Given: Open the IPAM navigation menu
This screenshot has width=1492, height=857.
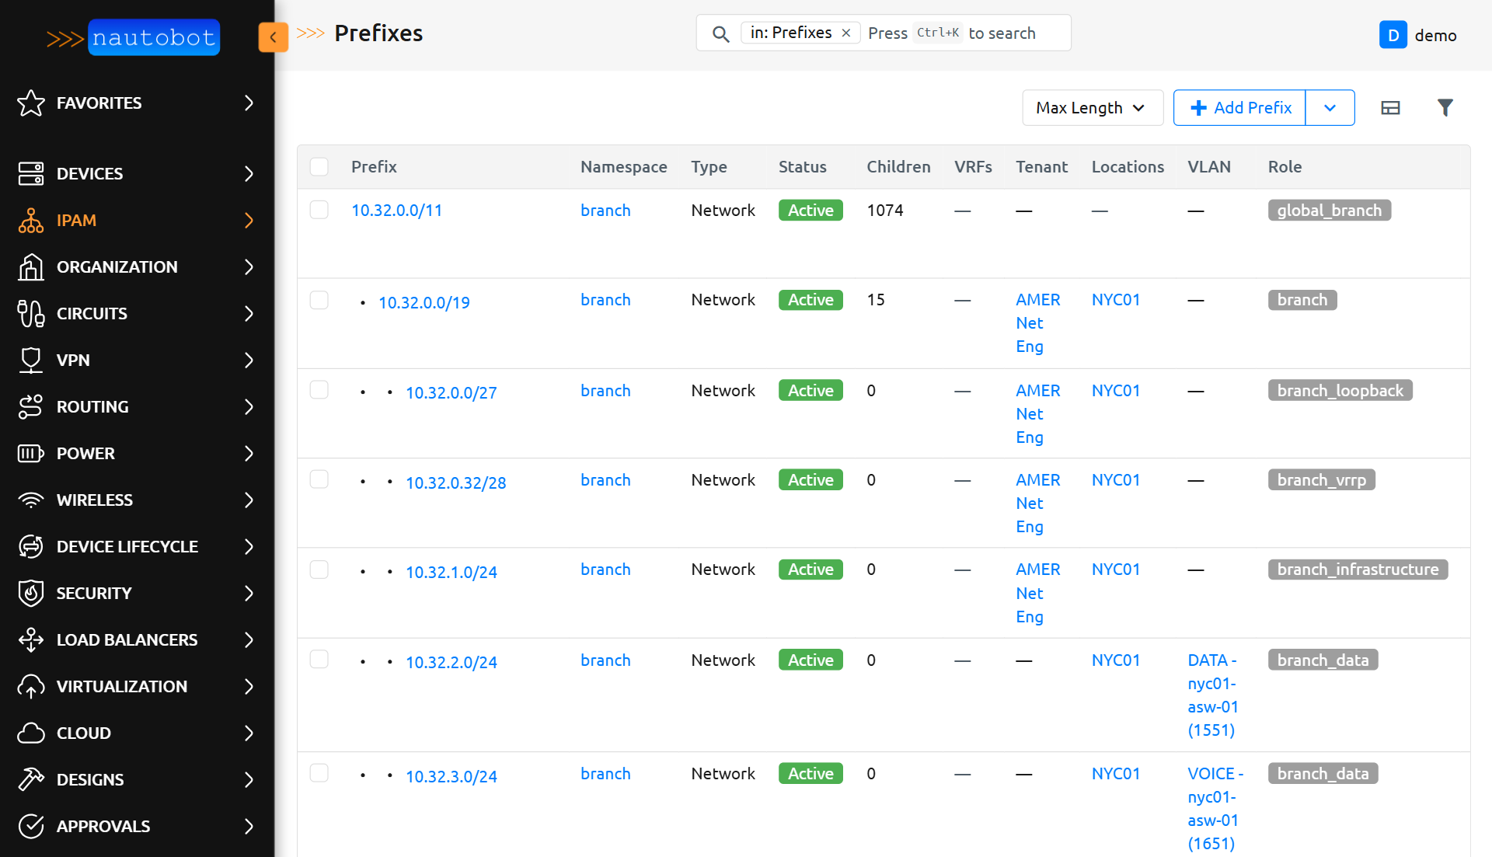Looking at the screenshot, I should click(76, 220).
